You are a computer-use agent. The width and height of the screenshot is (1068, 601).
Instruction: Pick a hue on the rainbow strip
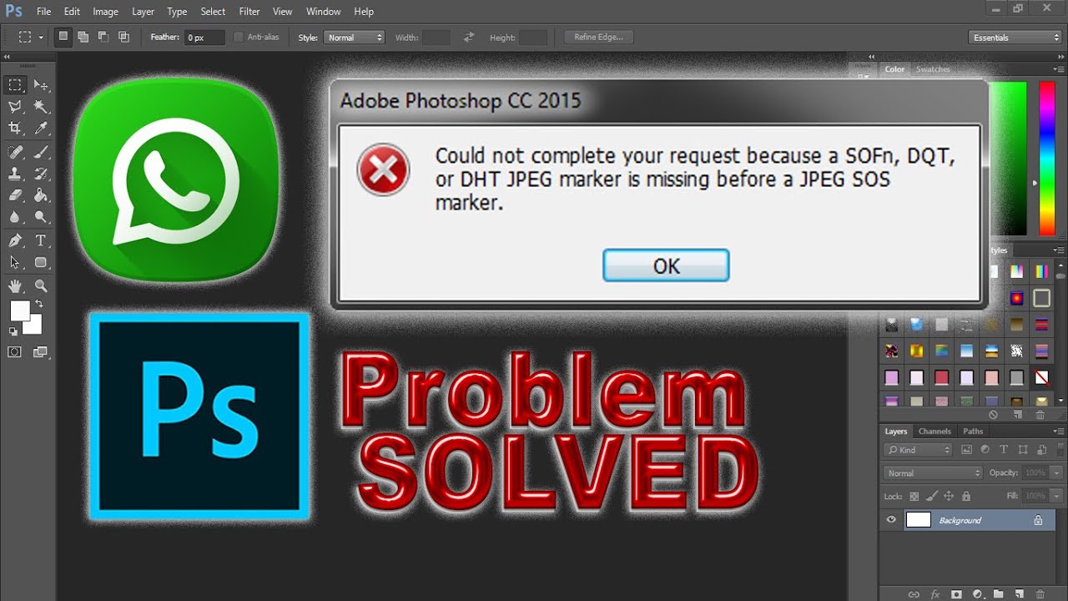pyautogui.click(x=1046, y=159)
